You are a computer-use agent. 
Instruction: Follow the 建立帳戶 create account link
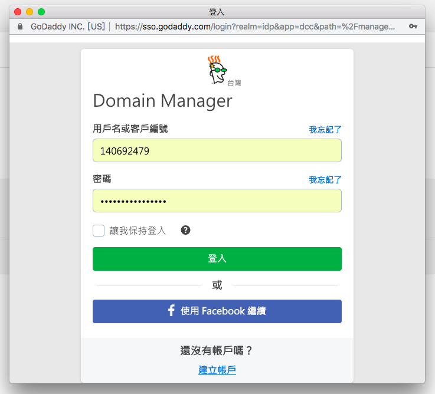217,370
